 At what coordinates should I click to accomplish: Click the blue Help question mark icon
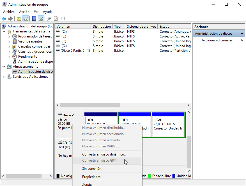click(x=34, y=19)
